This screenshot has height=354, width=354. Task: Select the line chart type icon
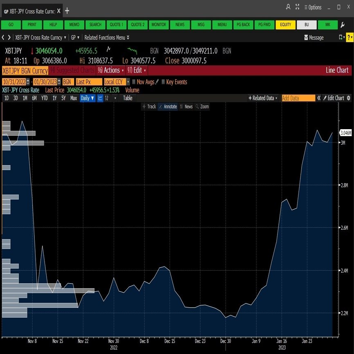pos(100,98)
